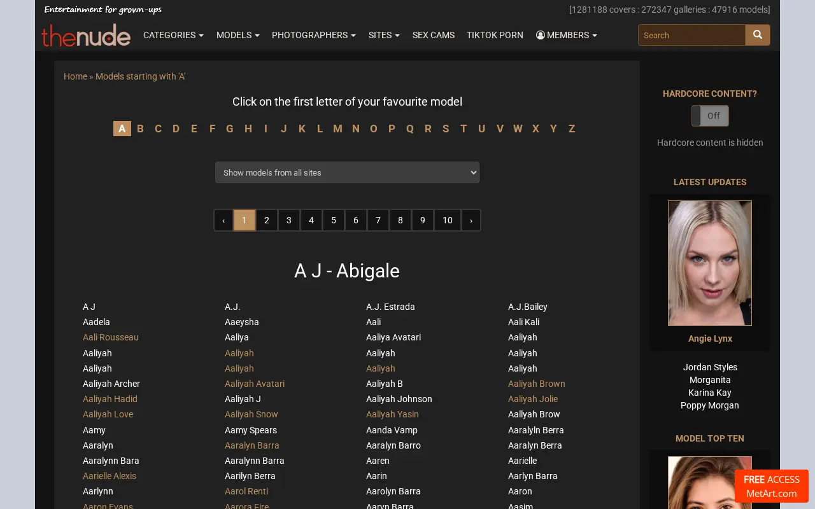Toggle the Hardcore content Off switch
Image resolution: width=815 pixels, height=509 pixels.
[x=710, y=116]
